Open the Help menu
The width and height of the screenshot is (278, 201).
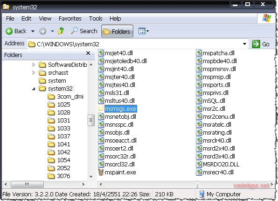[x=115, y=19]
